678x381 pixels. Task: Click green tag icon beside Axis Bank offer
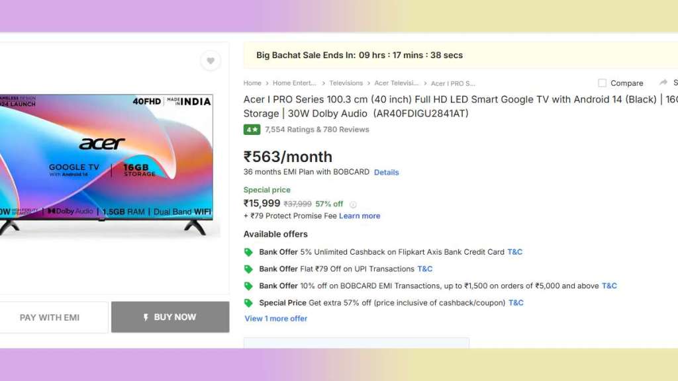click(x=248, y=252)
